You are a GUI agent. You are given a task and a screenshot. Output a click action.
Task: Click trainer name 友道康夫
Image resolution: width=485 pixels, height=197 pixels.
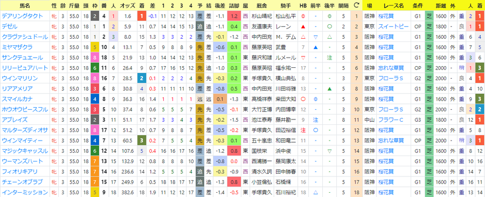[262, 26]
